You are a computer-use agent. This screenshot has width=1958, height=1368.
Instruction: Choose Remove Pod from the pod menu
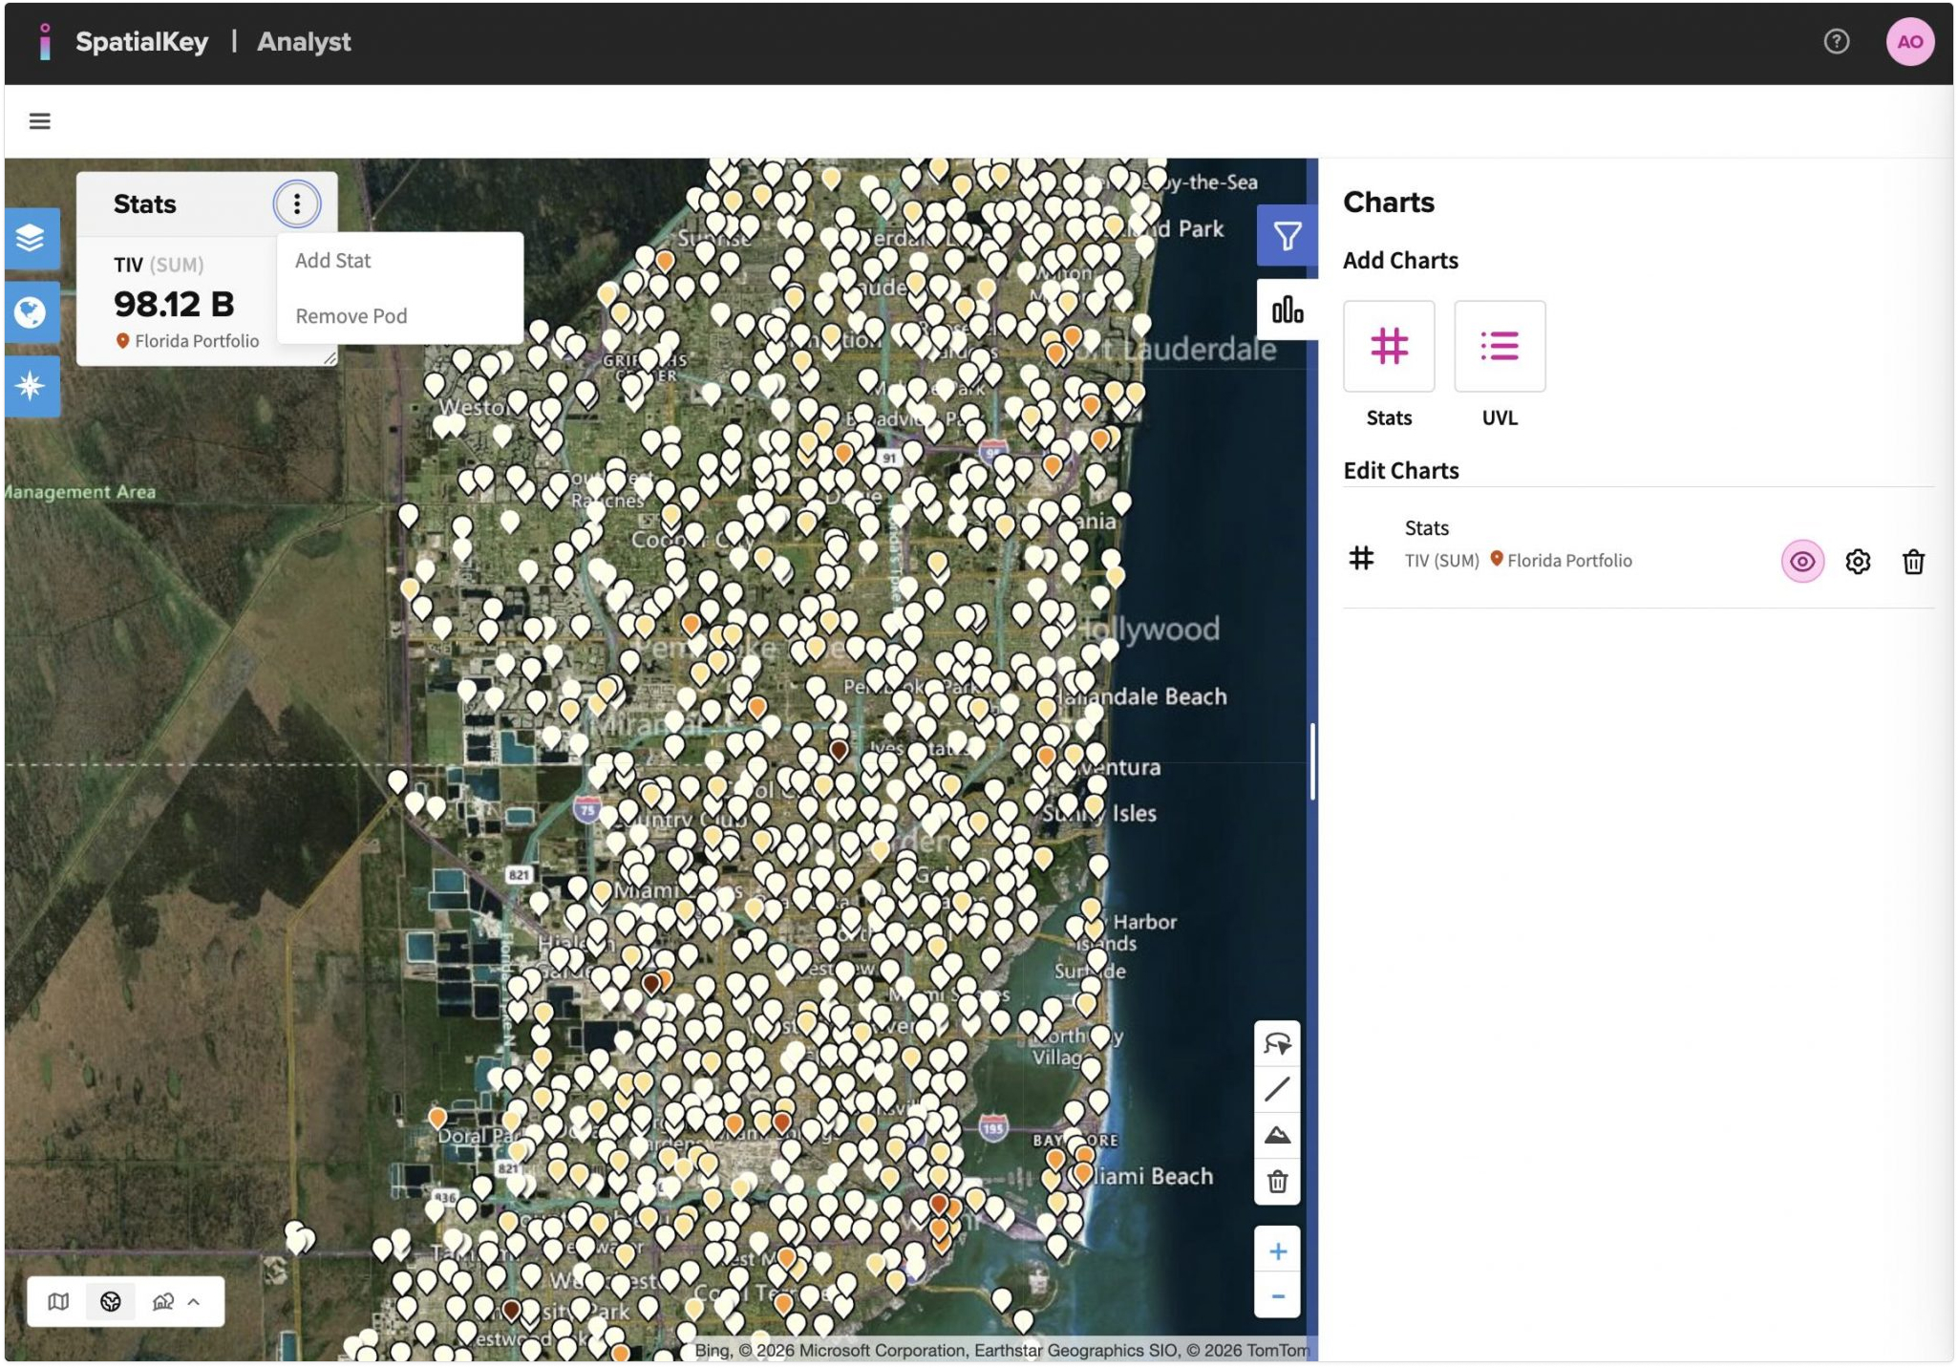[x=351, y=316]
